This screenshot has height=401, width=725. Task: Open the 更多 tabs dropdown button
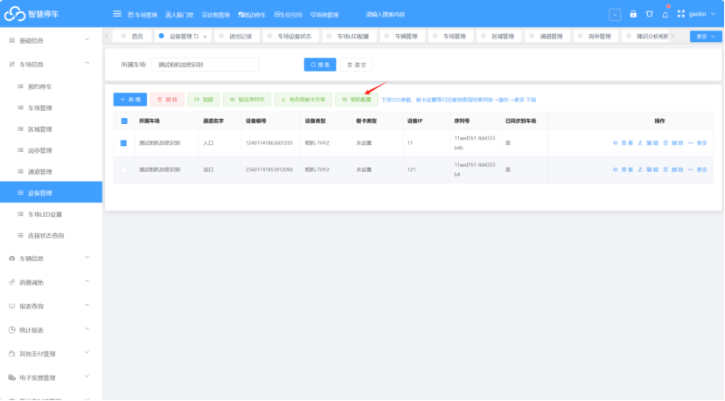click(x=706, y=37)
